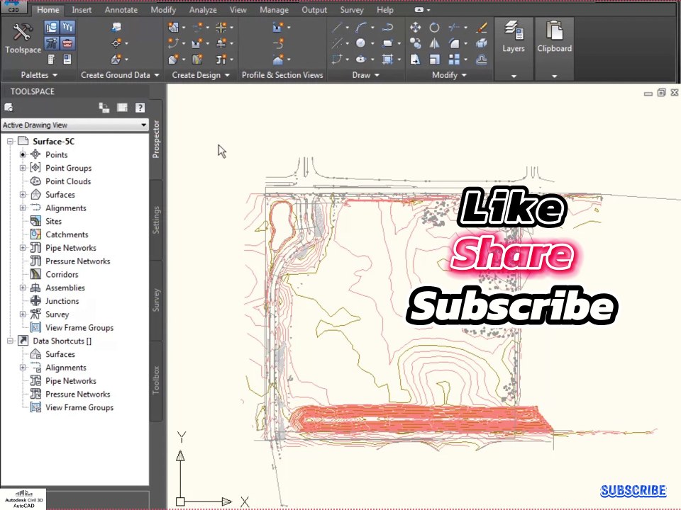Expand the Palettes panel dropdown
Image resolution: width=681 pixels, height=510 pixels.
pos(39,75)
